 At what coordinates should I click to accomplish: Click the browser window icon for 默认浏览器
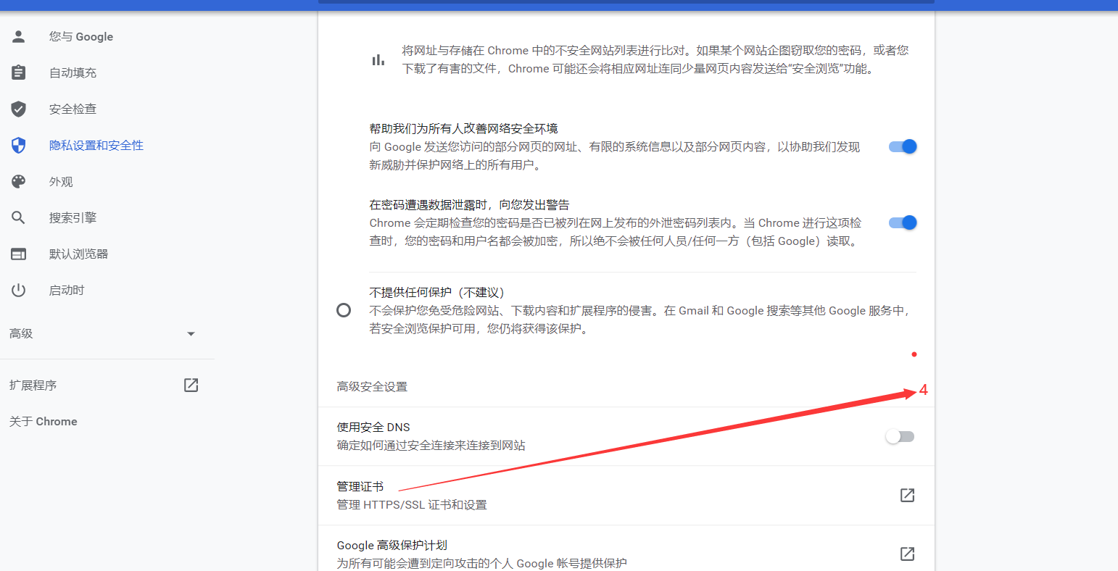click(19, 254)
